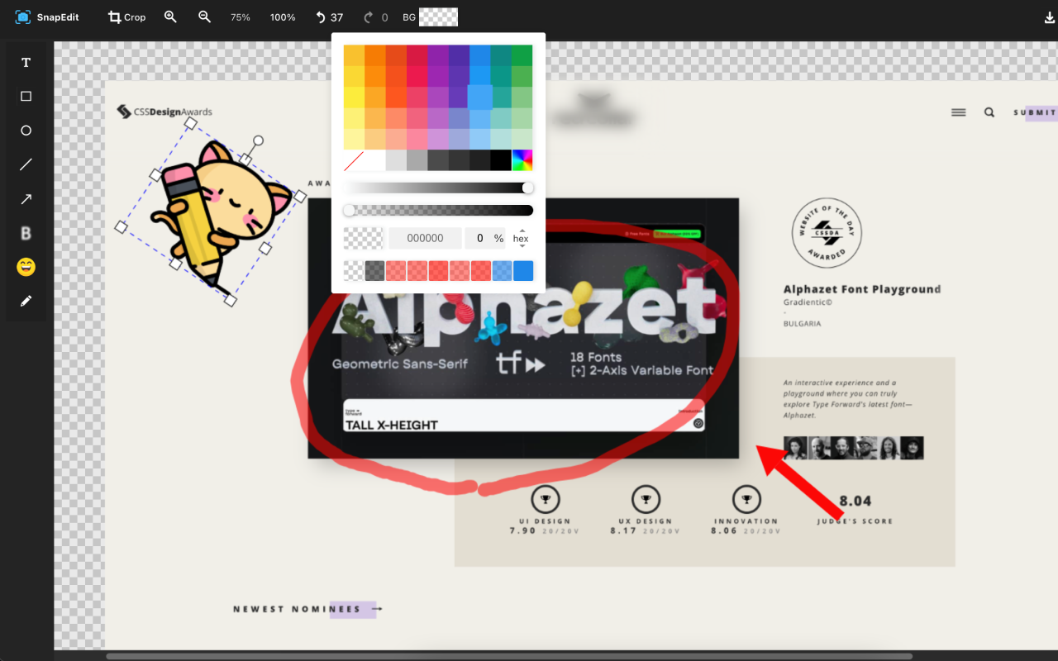Click the Zoom Out magnifier

coord(204,17)
